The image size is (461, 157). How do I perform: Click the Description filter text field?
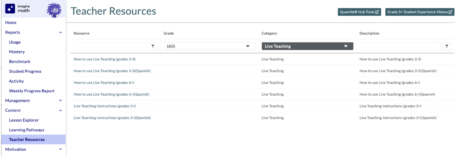(400, 46)
